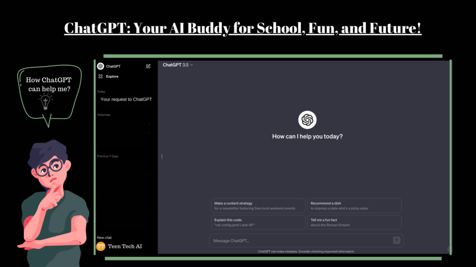Click the 'ChatGPT can make mistakes' disclaimer
Screen dimensions: 476x267
(306, 251)
